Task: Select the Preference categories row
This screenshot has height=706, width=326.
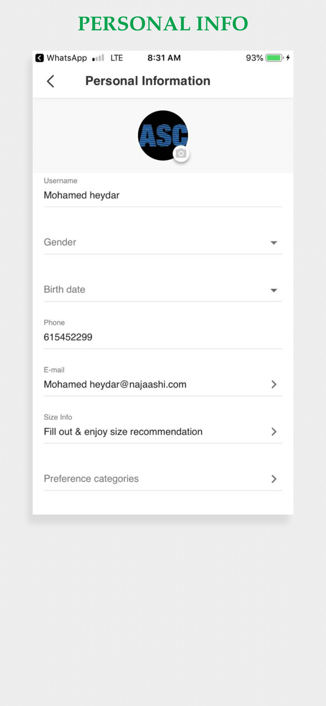Action: point(91,479)
